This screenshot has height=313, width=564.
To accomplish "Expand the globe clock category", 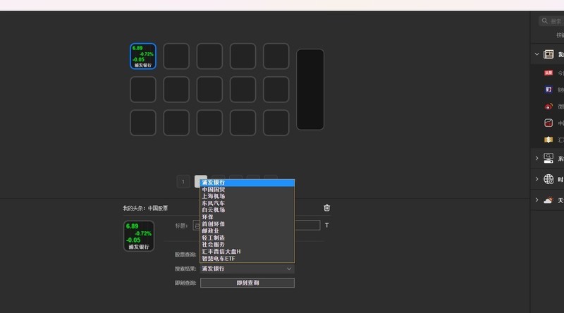I will [537, 179].
